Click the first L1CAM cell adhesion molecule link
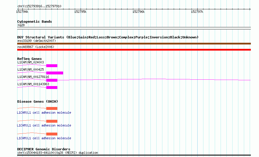 click(x=44, y=113)
